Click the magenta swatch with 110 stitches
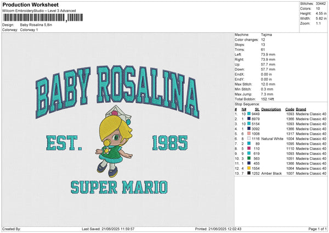 tap(249, 148)
